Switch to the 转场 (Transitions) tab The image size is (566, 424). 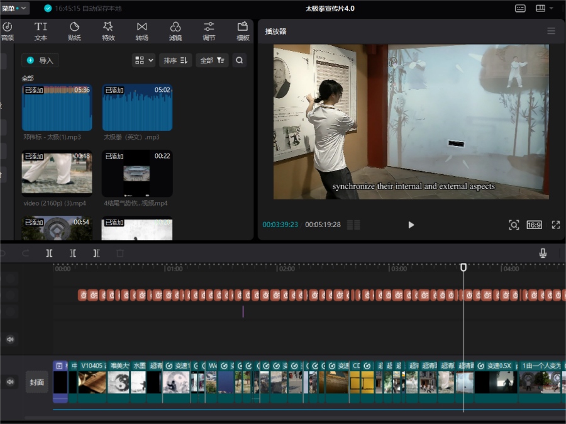point(141,30)
